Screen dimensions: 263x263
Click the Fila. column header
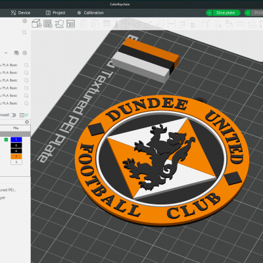[x=15, y=128]
